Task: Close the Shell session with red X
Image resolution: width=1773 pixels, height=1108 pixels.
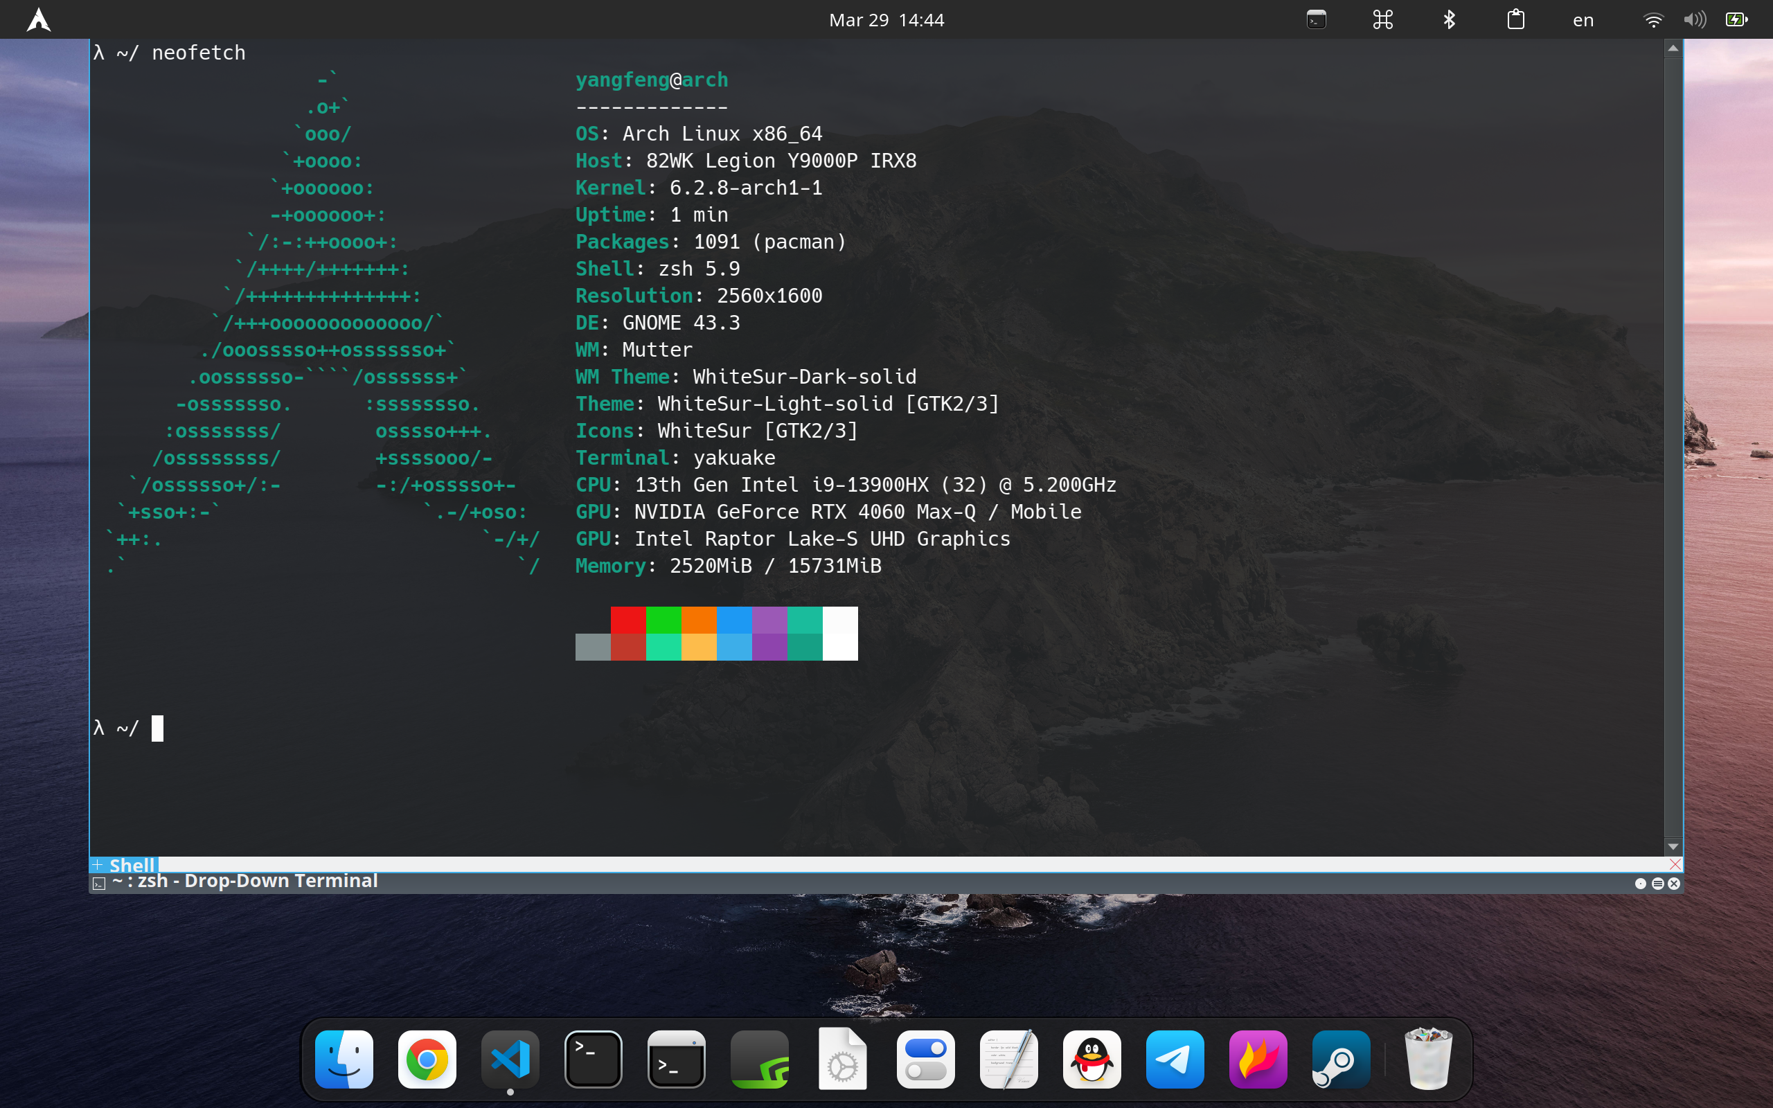Action: point(1675,865)
